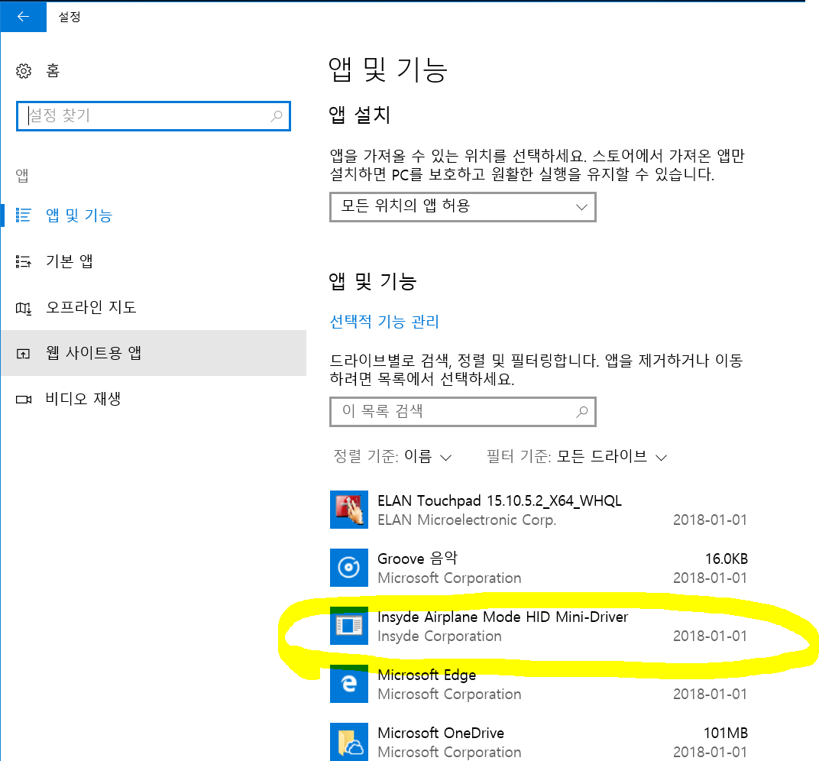Open Settings home via gear icon

[x=24, y=70]
